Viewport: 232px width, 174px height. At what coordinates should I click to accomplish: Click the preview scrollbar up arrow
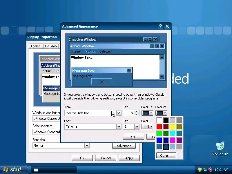[x=162, y=57]
